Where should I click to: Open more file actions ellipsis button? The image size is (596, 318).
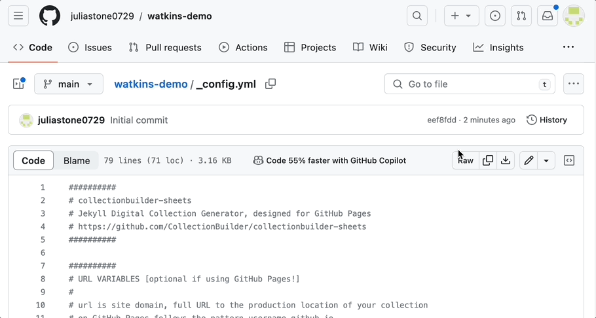click(573, 84)
